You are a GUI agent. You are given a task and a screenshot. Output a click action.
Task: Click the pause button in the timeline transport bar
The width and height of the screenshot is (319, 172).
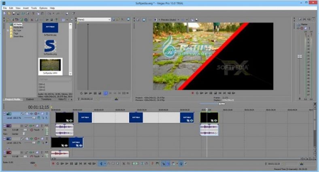71,164
